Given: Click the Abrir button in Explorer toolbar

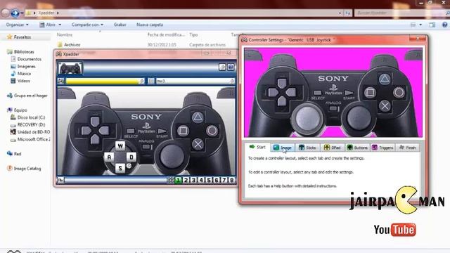Looking at the screenshot, I should (47, 25).
